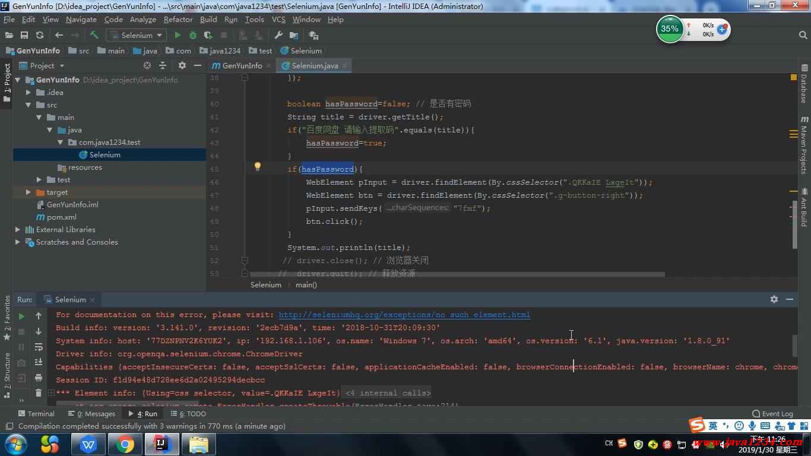Open the Event Log button

click(x=772, y=414)
